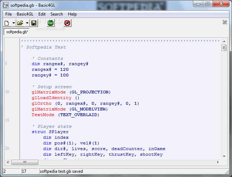The width and height of the screenshot is (232, 177).
Task: Click the status bar cell showing 2
Action: click(x=11, y=171)
